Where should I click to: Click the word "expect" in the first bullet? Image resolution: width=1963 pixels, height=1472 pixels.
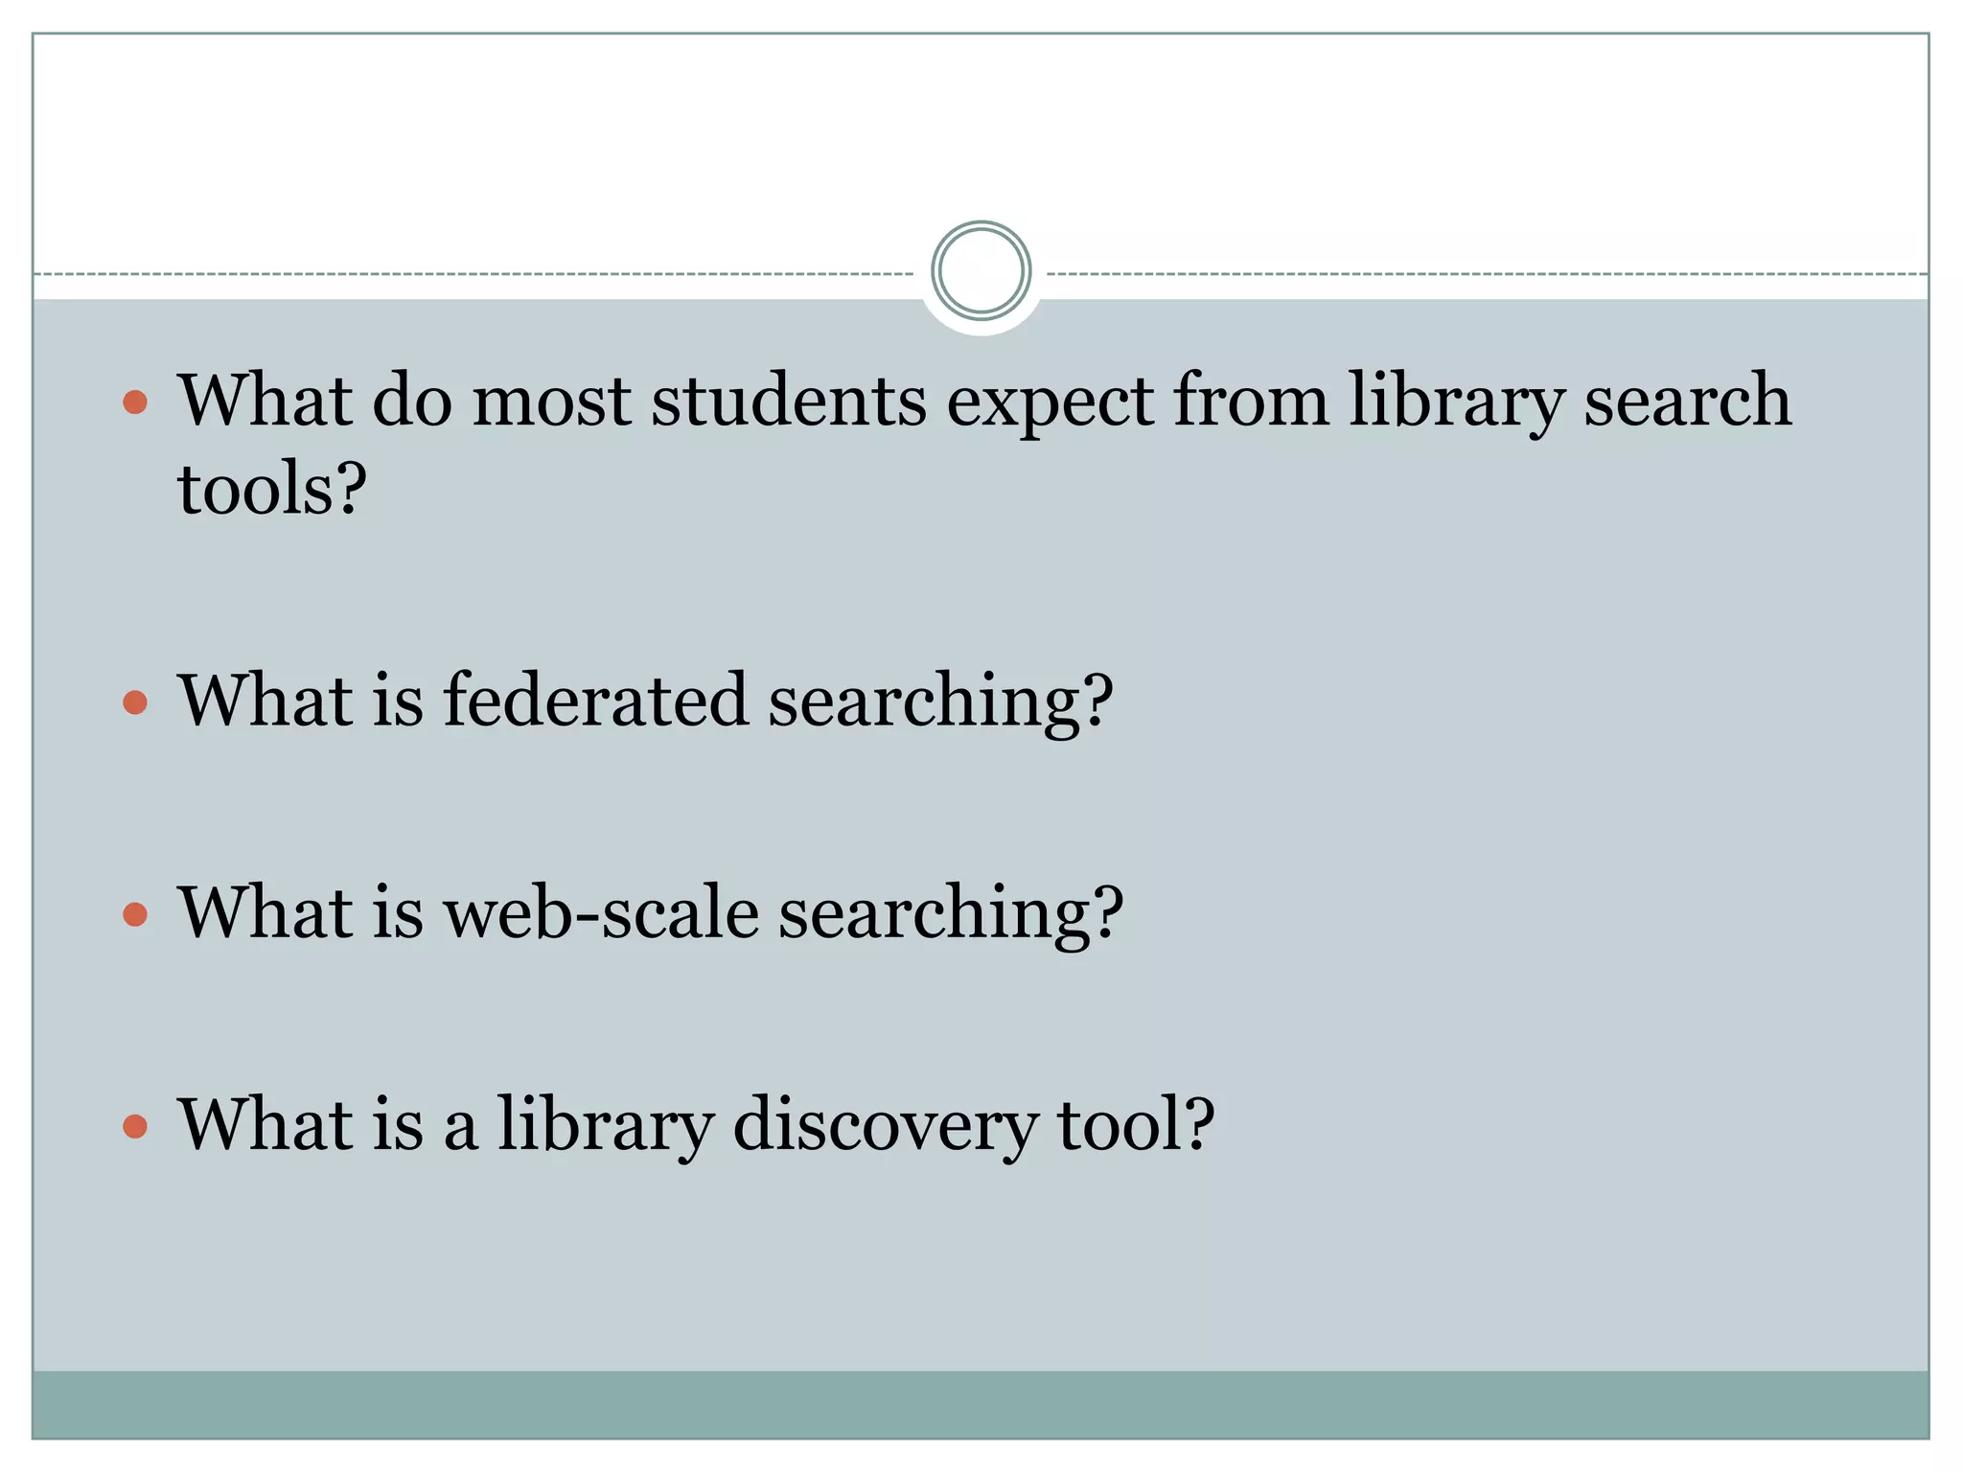[1050, 402]
